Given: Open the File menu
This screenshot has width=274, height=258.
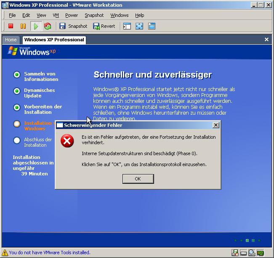Looking at the screenshot, I should point(12,16).
